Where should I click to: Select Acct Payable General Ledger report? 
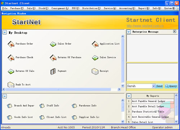click(x=153, y=101)
